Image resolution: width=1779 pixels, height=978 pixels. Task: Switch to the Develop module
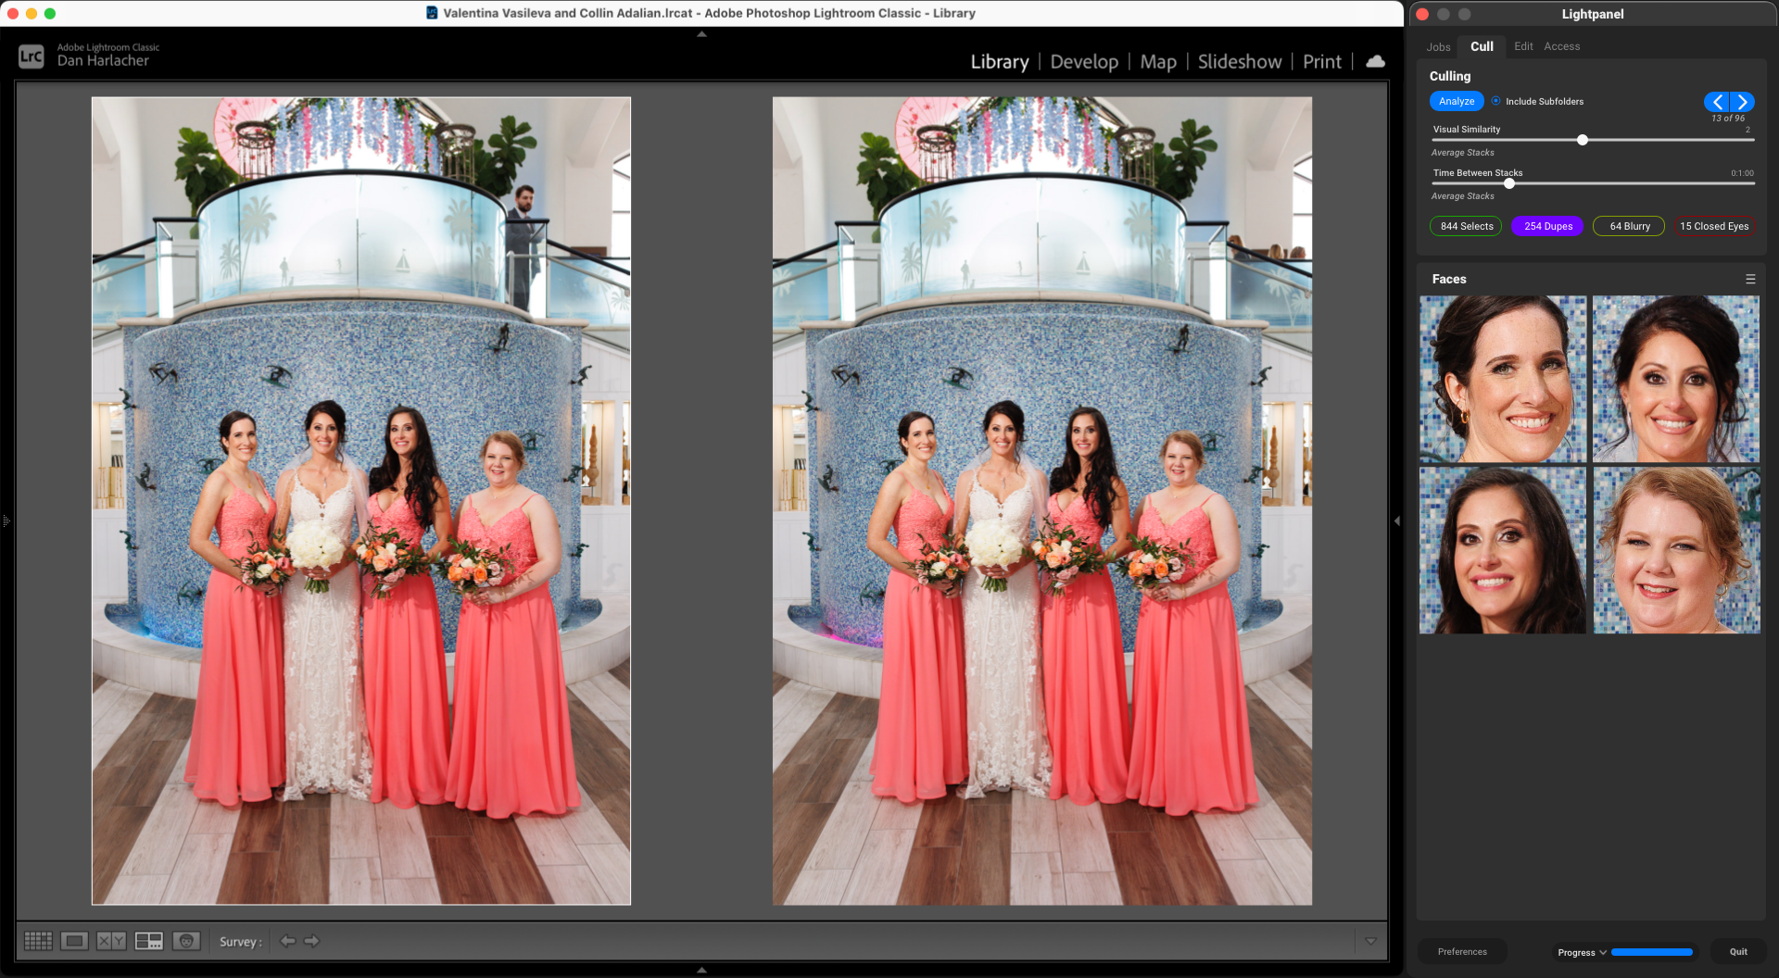pos(1084,61)
